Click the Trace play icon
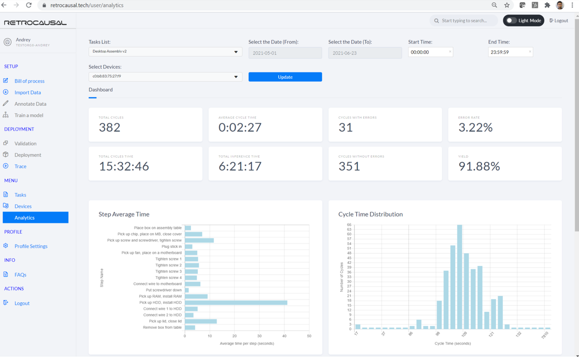579x357 pixels. [6, 166]
